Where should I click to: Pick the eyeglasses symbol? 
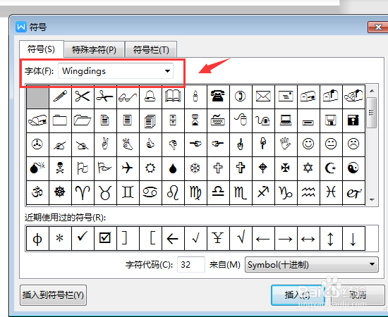click(128, 96)
